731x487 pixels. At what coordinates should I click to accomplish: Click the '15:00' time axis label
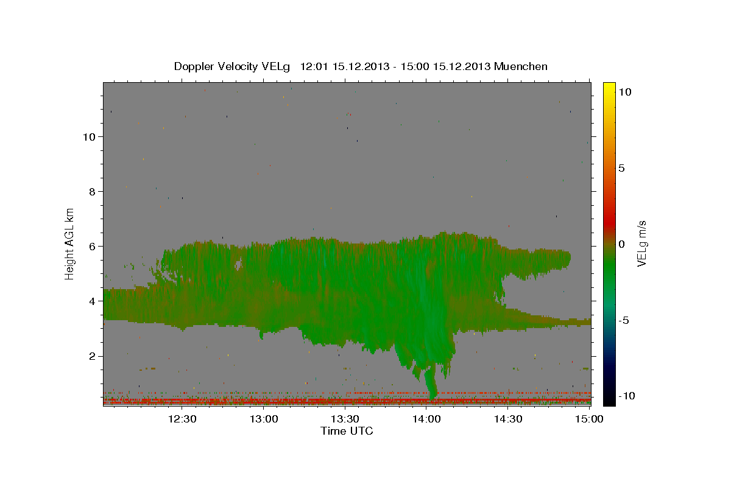point(590,419)
